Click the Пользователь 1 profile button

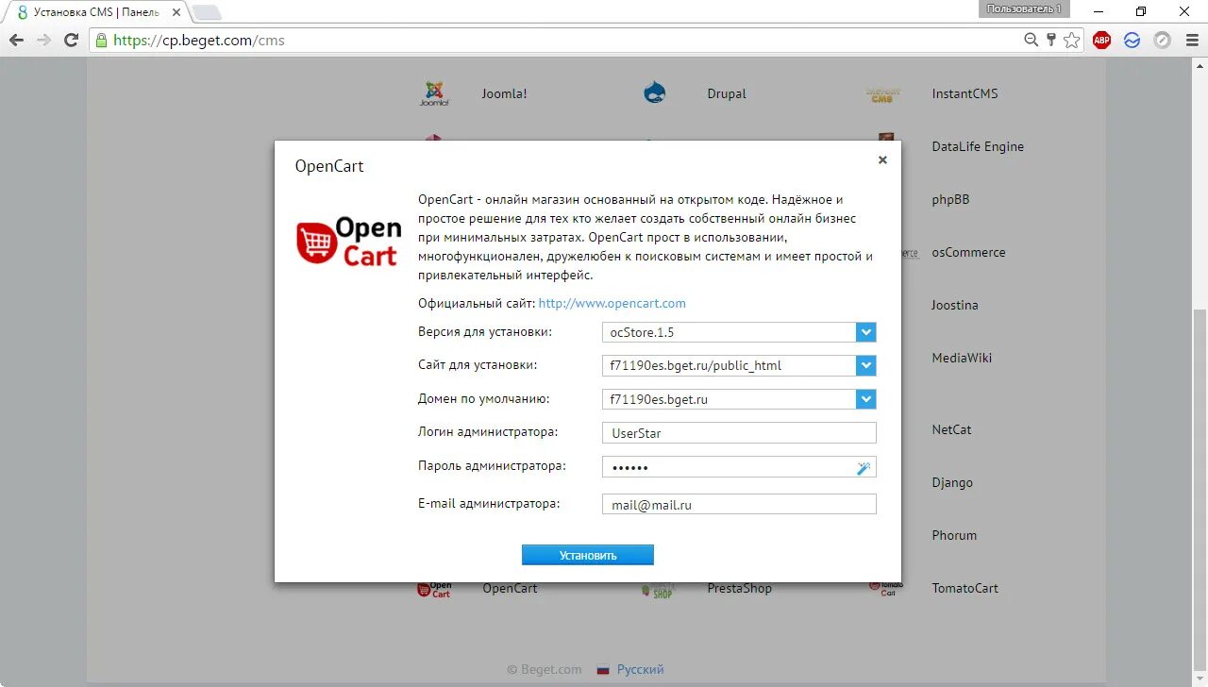tap(1024, 8)
